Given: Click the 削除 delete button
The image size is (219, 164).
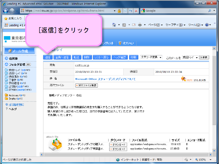Looking at the screenshot, I should (x=87, y=57).
